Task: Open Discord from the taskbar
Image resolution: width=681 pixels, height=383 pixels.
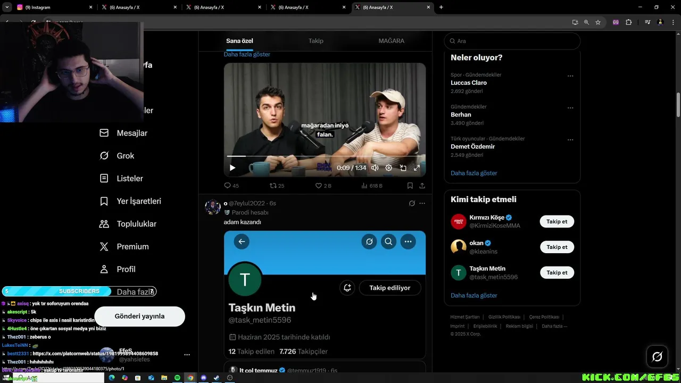Action: click(x=203, y=378)
